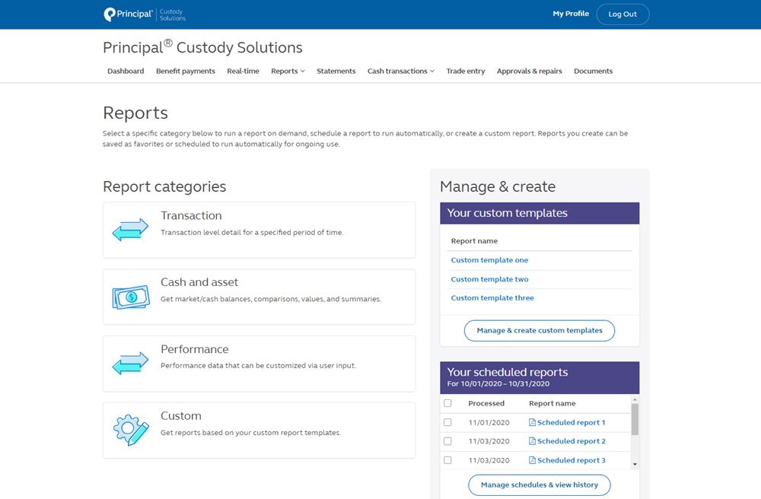This screenshot has height=499, width=761.
Task: Open the Cash transactions dropdown
Action: coord(400,71)
